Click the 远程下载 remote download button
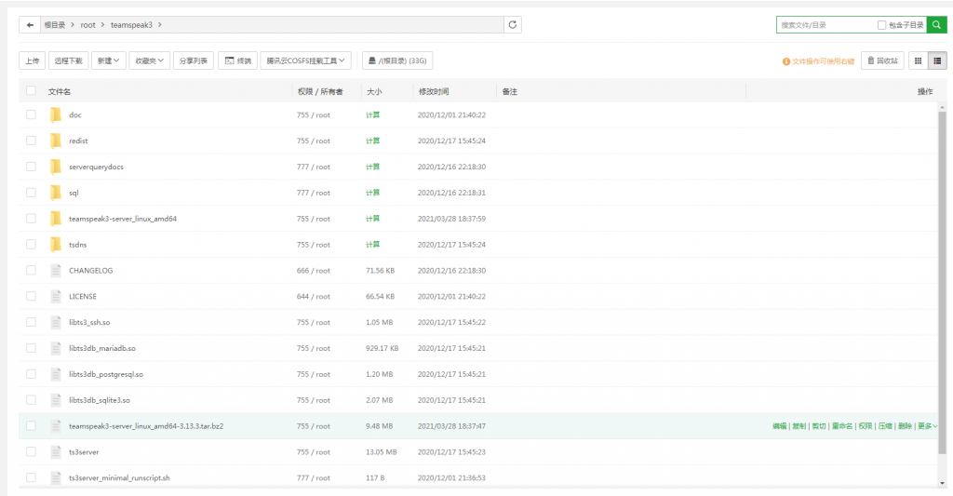The image size is (953, 496). click(x=68, y=60)
